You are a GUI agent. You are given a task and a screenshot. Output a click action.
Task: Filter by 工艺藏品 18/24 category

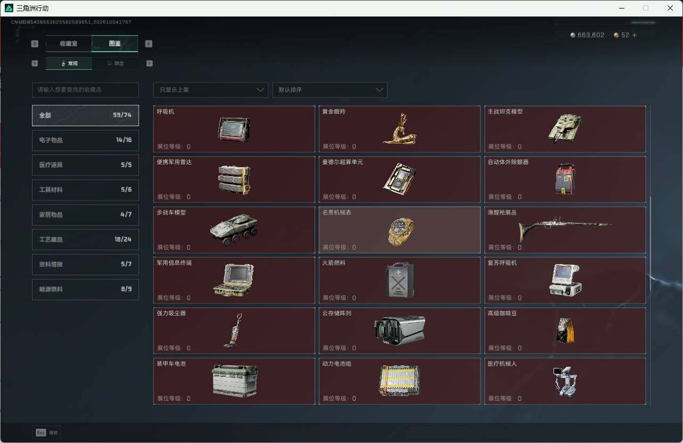(x=85, y=240)
